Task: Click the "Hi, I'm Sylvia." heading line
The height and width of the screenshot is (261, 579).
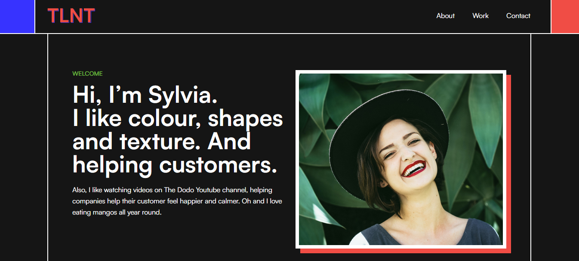Action: tap(145, 95)
